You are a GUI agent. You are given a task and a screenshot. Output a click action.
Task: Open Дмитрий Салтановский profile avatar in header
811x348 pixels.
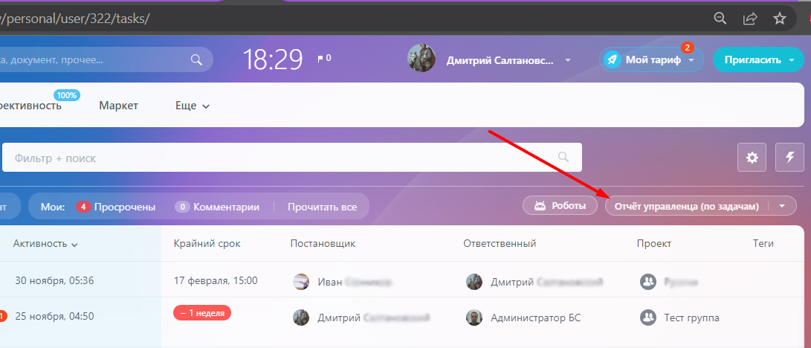point(421,58)
